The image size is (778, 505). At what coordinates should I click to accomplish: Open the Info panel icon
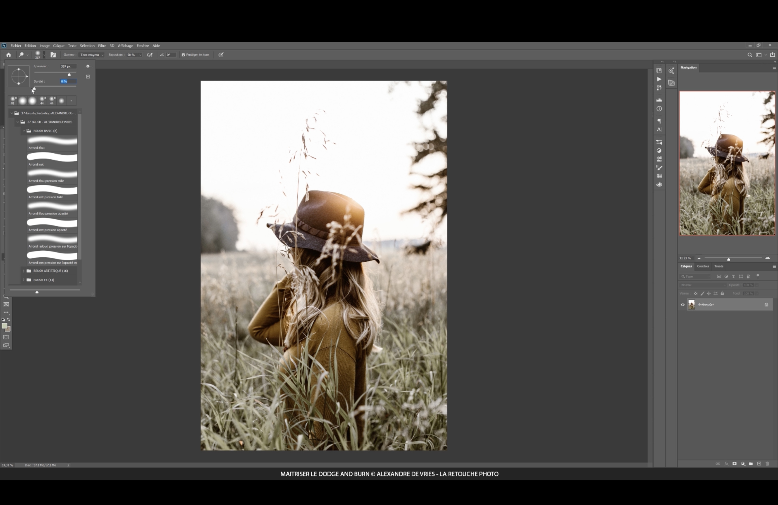[x=659, y=109]
